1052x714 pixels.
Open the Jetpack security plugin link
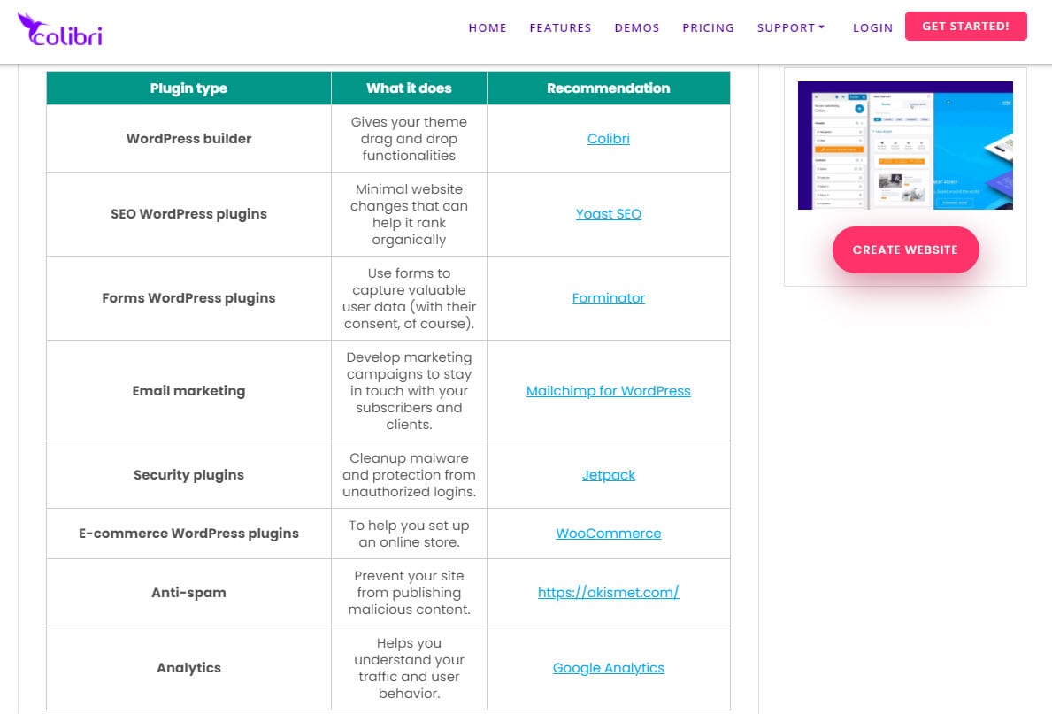608,474
